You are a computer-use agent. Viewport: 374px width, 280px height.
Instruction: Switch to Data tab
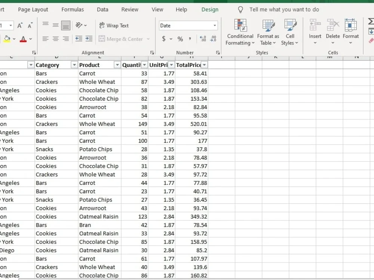click(x=102, y=10)
